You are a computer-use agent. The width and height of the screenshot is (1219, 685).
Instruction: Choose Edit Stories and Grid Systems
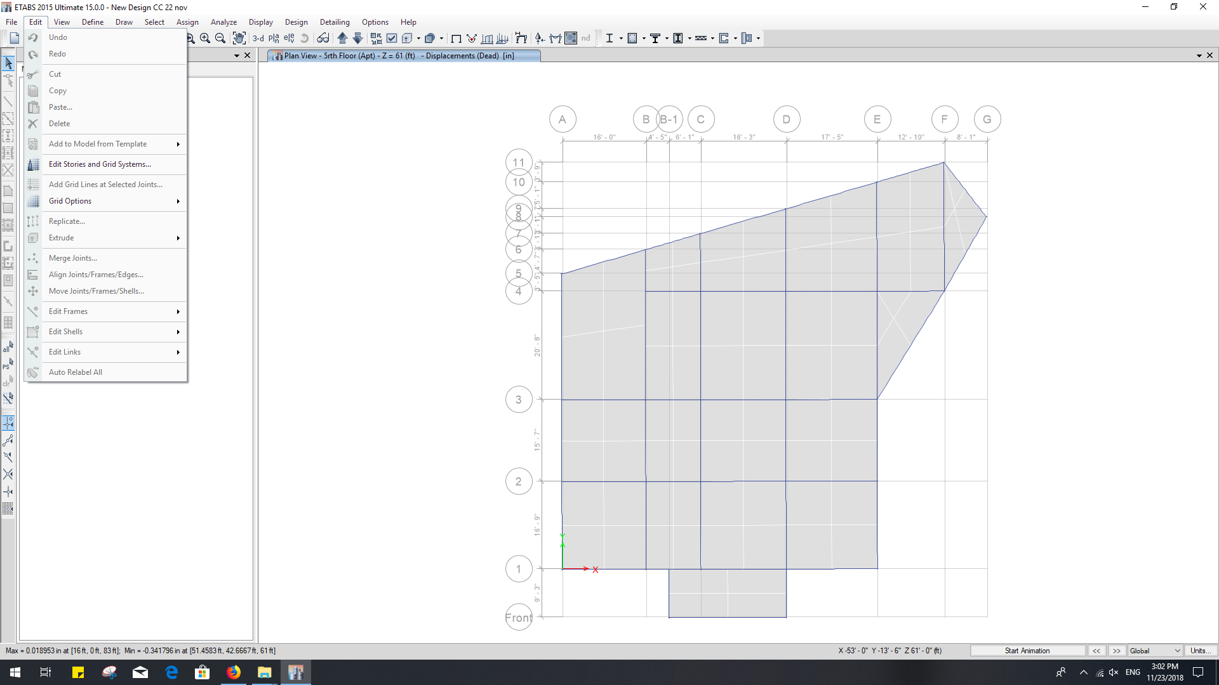click(x=100, y=164)
